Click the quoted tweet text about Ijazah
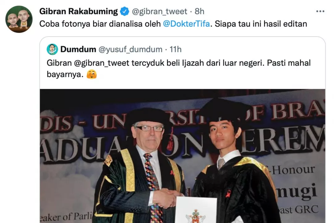The image size is (334, 223). click(x=178, y=68)
